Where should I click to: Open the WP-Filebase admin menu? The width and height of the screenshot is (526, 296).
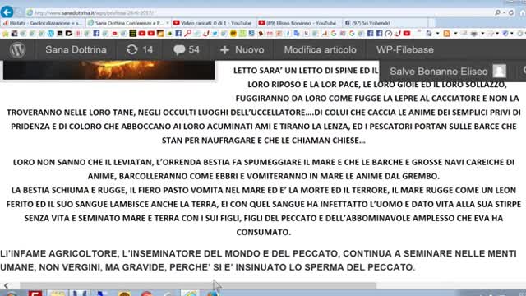pos(405,49)
